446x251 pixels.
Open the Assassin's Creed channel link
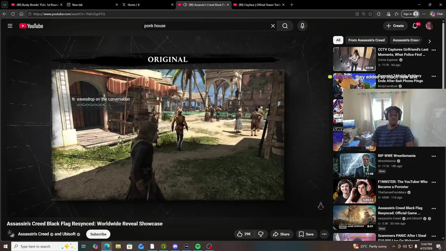pyautogui.click(x=33, y=234)
